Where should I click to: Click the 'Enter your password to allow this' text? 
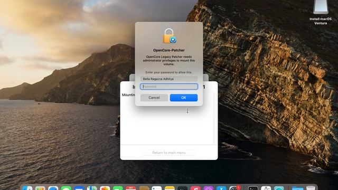pos(169,72)
